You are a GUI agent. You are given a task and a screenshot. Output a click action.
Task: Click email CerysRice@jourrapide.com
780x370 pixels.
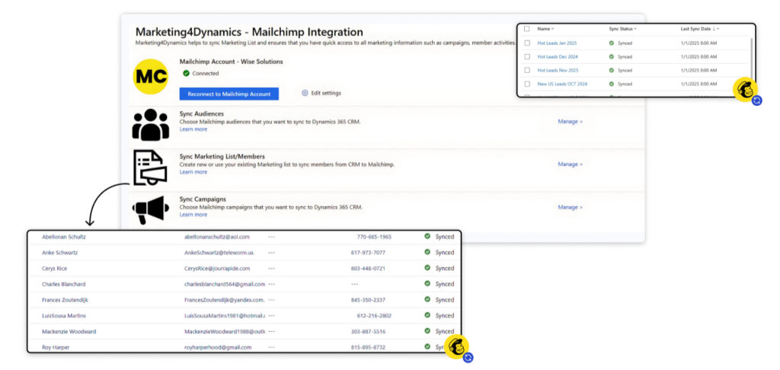[217, 269]
